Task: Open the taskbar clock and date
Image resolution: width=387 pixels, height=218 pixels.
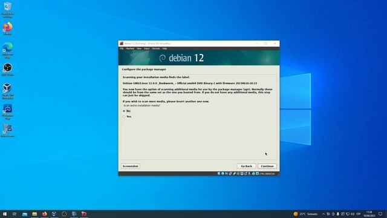Action: [x=369, y=214]
